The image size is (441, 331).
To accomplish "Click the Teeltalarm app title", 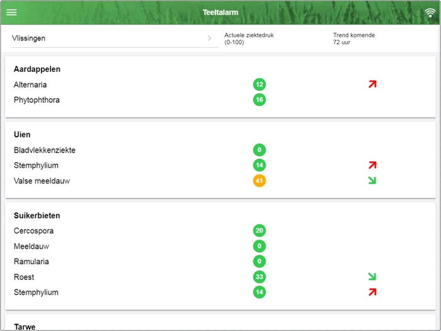I will point(220,13).
